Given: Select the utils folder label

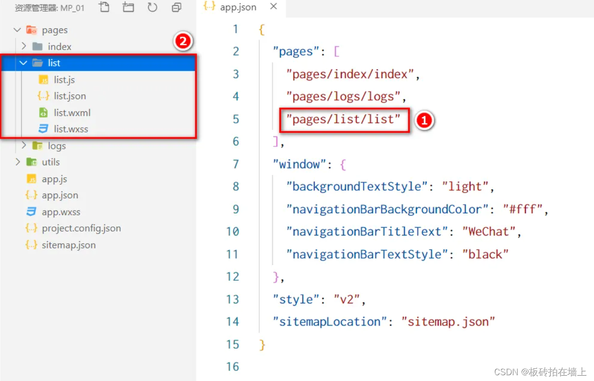Looking at the screenshot, I should [51, 162].
